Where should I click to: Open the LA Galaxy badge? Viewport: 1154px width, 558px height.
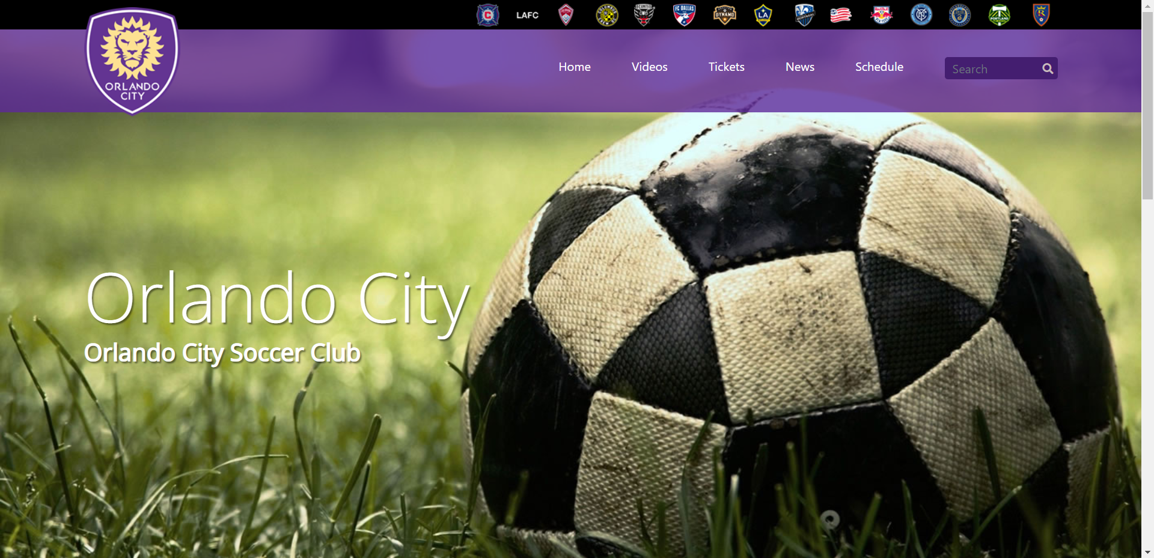coord(763,14)
